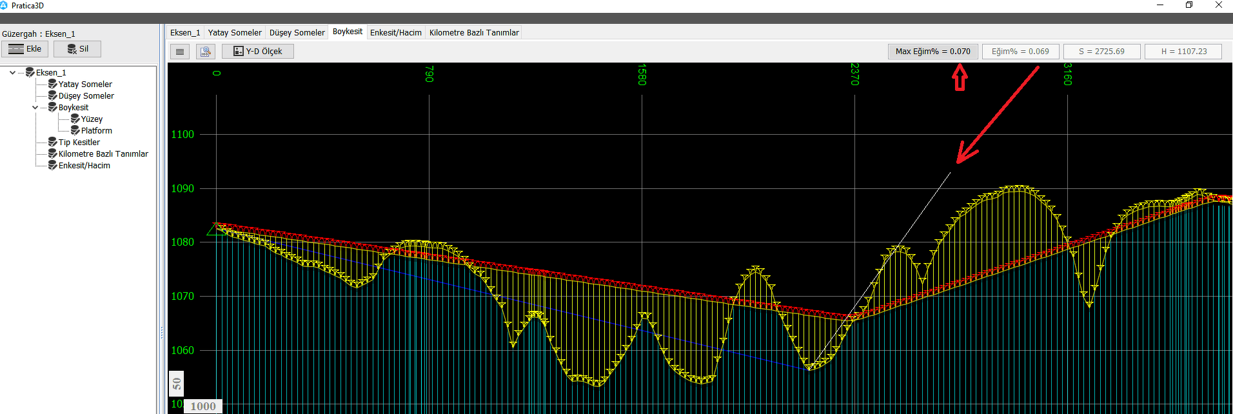Open the Düşey Someler tab

(x=297, y=33)
